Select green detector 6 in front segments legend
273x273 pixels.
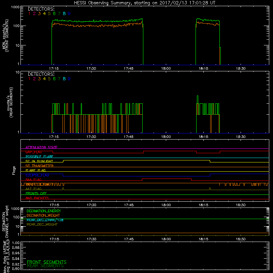click(54, 14)
